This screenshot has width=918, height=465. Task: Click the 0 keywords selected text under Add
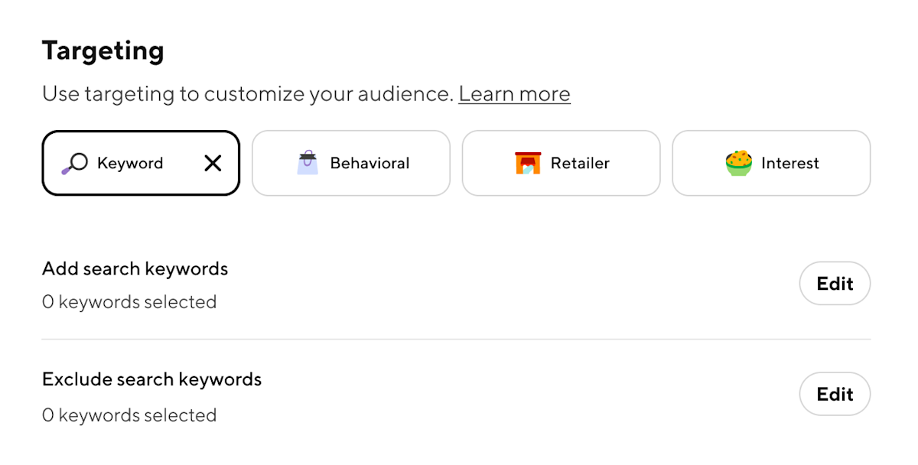pos(129,301)
